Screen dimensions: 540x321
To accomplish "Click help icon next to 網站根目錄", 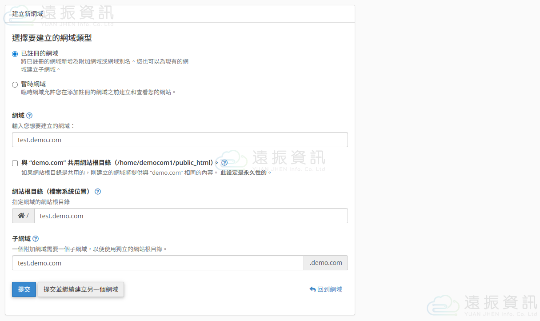I will click(98, 192).
